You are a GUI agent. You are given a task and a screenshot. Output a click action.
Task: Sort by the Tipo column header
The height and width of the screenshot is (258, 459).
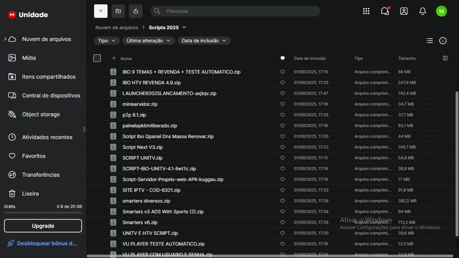click(x=359, y=58)
